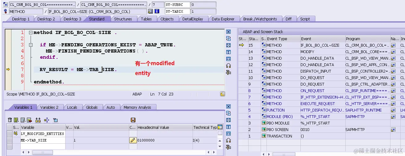Open the Script tab
The width and height of the screenshot is (405, 156).
(305, 19)
